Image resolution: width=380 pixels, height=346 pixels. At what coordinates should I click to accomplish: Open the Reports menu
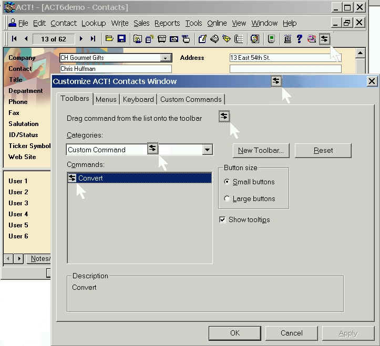[167, 23]
